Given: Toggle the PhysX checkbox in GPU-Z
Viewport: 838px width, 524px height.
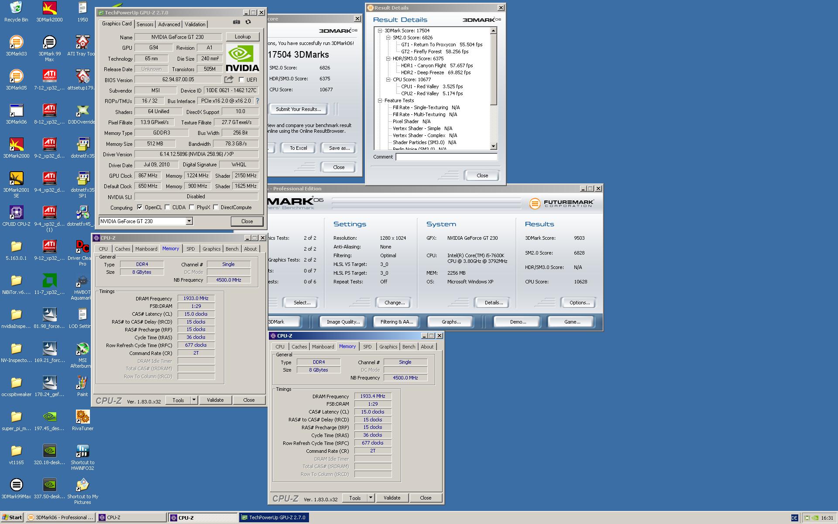Looking at the screenshot, I should click(192, 207).
